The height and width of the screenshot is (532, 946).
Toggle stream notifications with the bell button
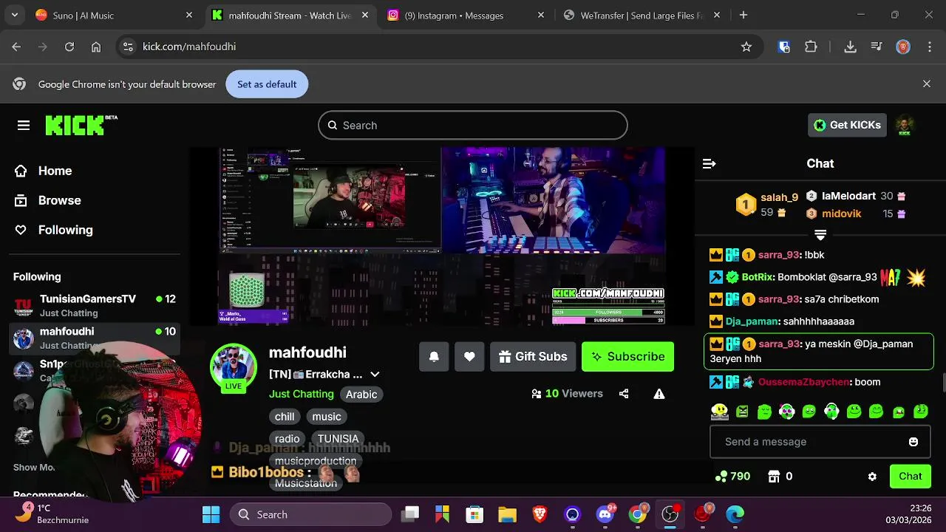click(434, 356)
